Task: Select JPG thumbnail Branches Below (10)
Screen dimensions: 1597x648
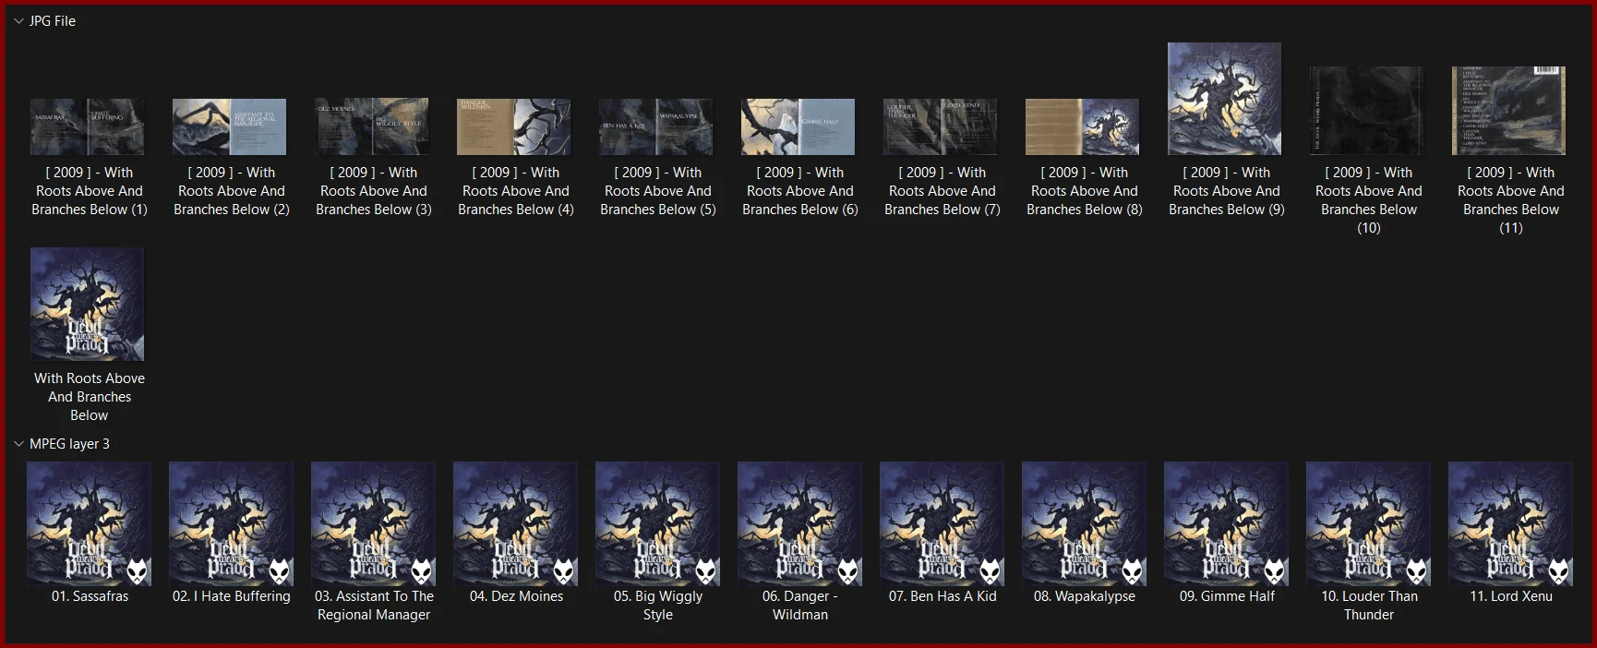Action: [x=1367, y=111]
